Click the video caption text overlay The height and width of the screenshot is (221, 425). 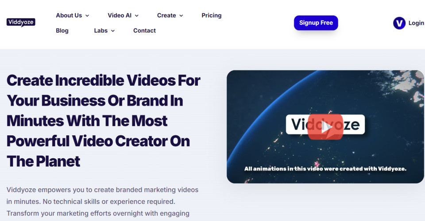tap(325, 169)
